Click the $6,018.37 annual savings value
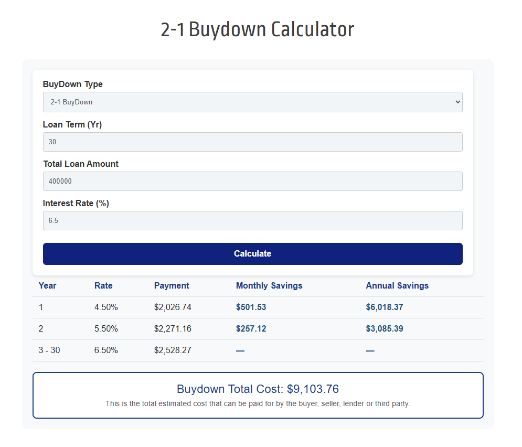 tap(385, 307)
